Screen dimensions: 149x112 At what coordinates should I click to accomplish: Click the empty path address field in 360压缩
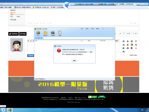point(78,38)
